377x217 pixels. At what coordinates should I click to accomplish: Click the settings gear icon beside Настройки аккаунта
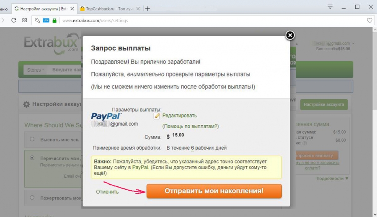tap(26, 104)
